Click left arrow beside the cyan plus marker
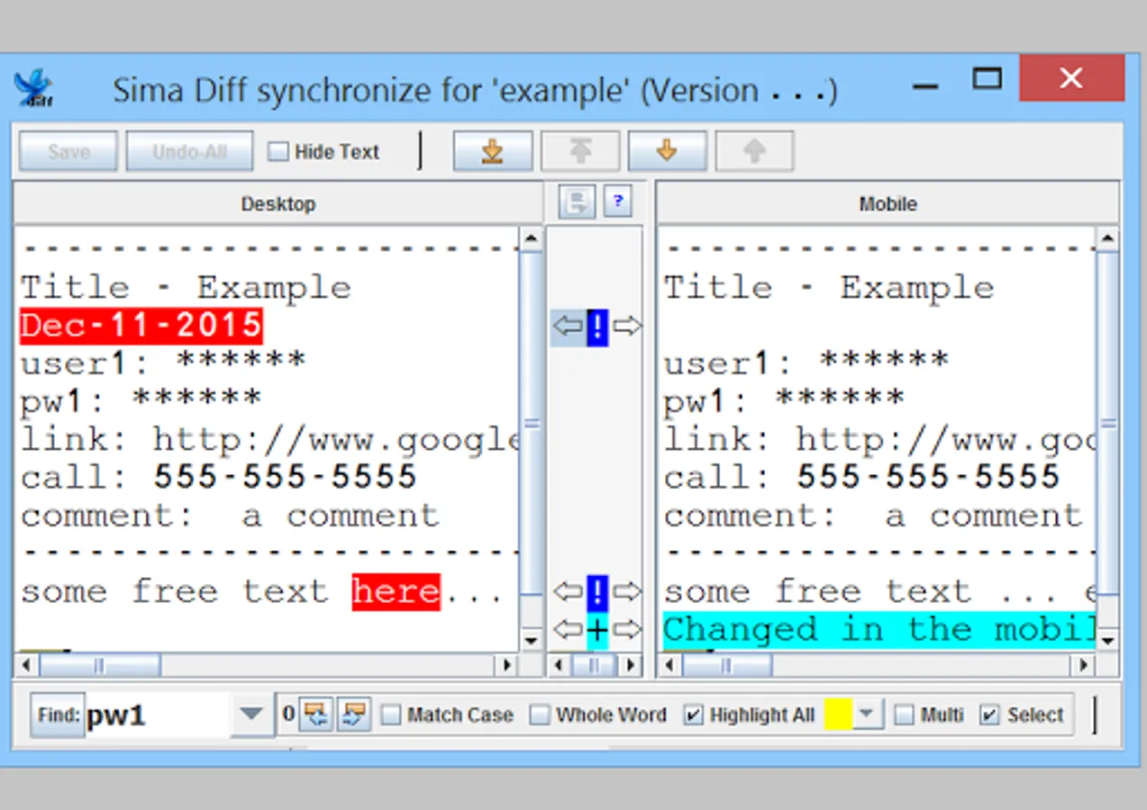1147x810 pixels. point(568,628)
